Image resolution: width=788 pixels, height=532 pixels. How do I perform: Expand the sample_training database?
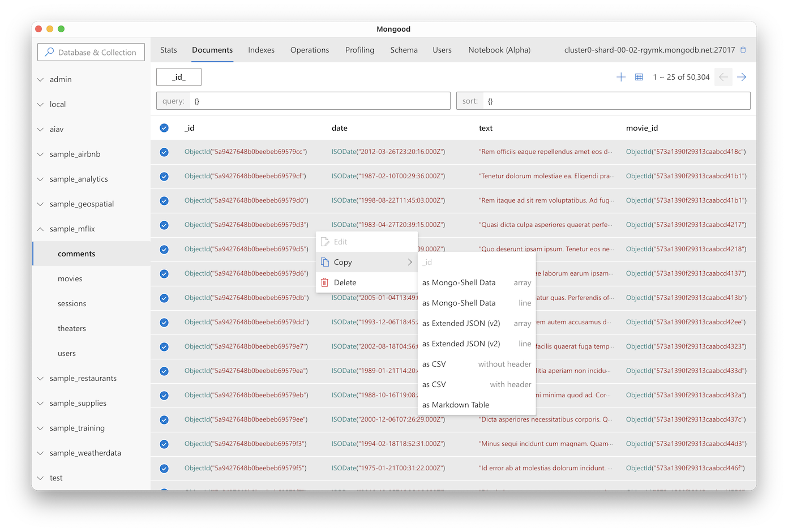(40, 428)
